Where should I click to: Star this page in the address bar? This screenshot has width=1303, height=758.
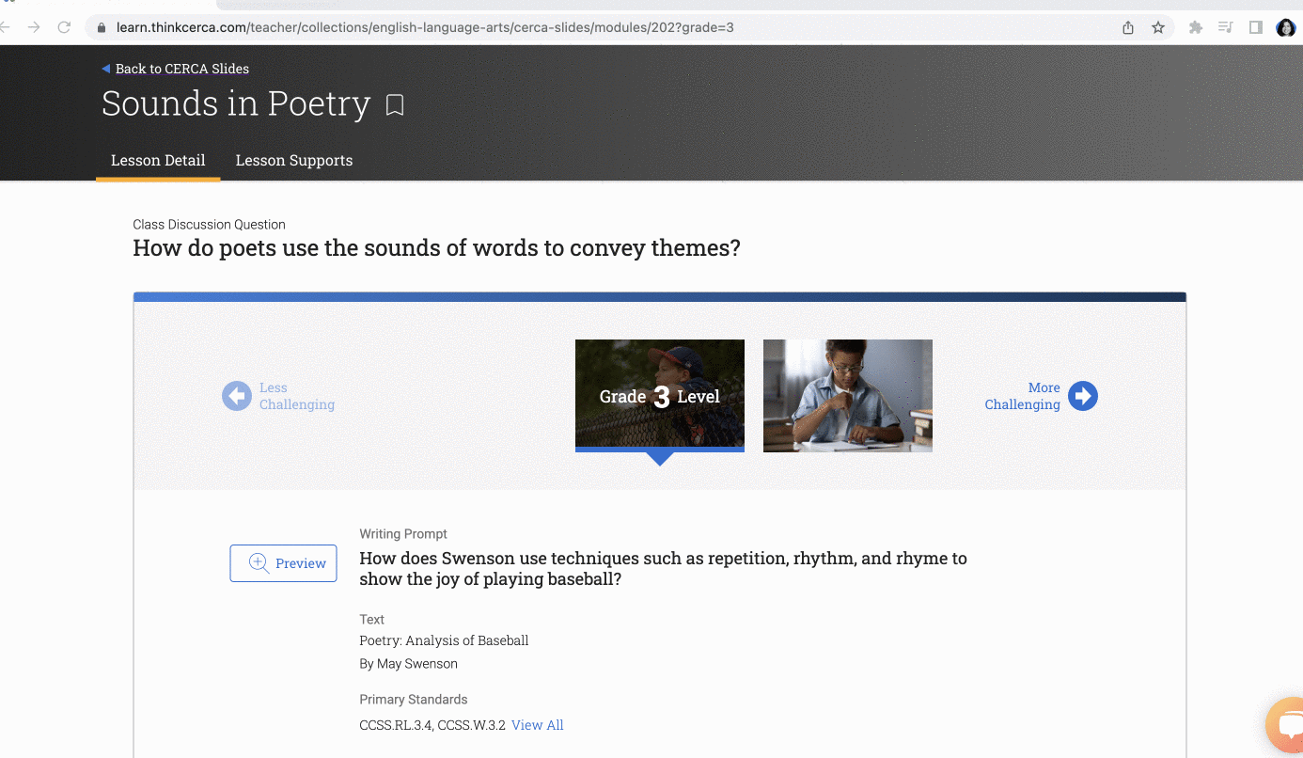point(1158,27)
